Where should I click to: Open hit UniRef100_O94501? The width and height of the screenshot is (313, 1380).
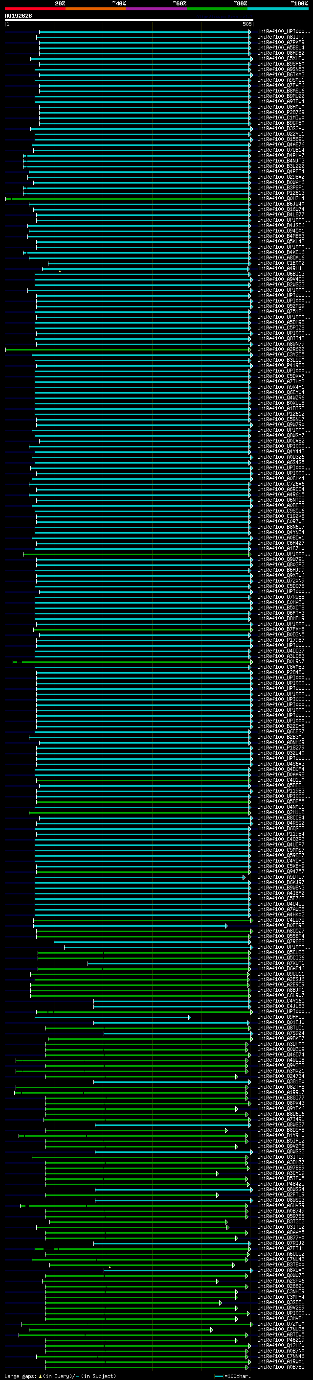(280, 231)
